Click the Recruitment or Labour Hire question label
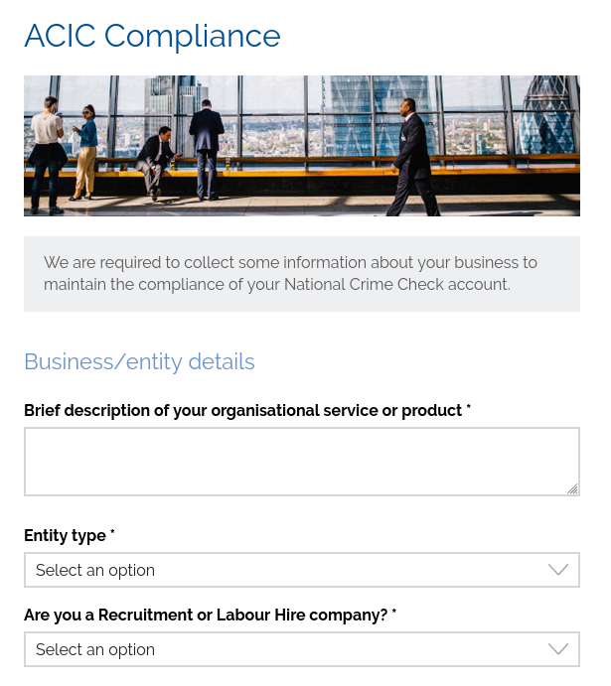611x686 pixels. pos(205,616)
